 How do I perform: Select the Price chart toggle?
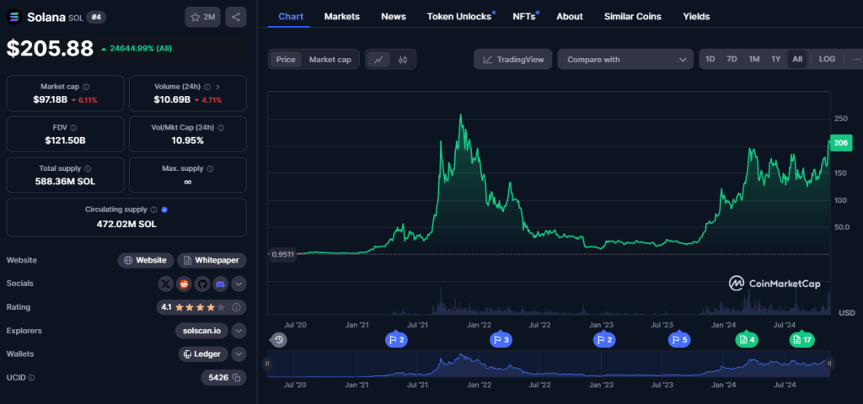tap(286, 60)
